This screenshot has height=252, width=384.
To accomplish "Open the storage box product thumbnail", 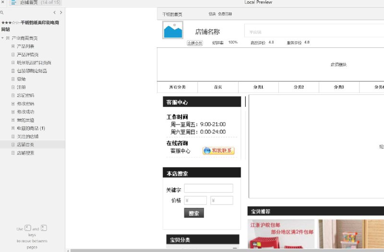I will point(351,234).
